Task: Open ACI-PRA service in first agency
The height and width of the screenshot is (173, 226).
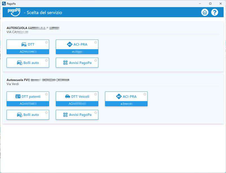Action: [77, 45]
